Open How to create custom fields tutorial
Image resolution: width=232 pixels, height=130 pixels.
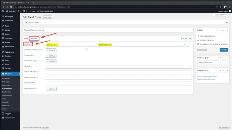point(207,76)
